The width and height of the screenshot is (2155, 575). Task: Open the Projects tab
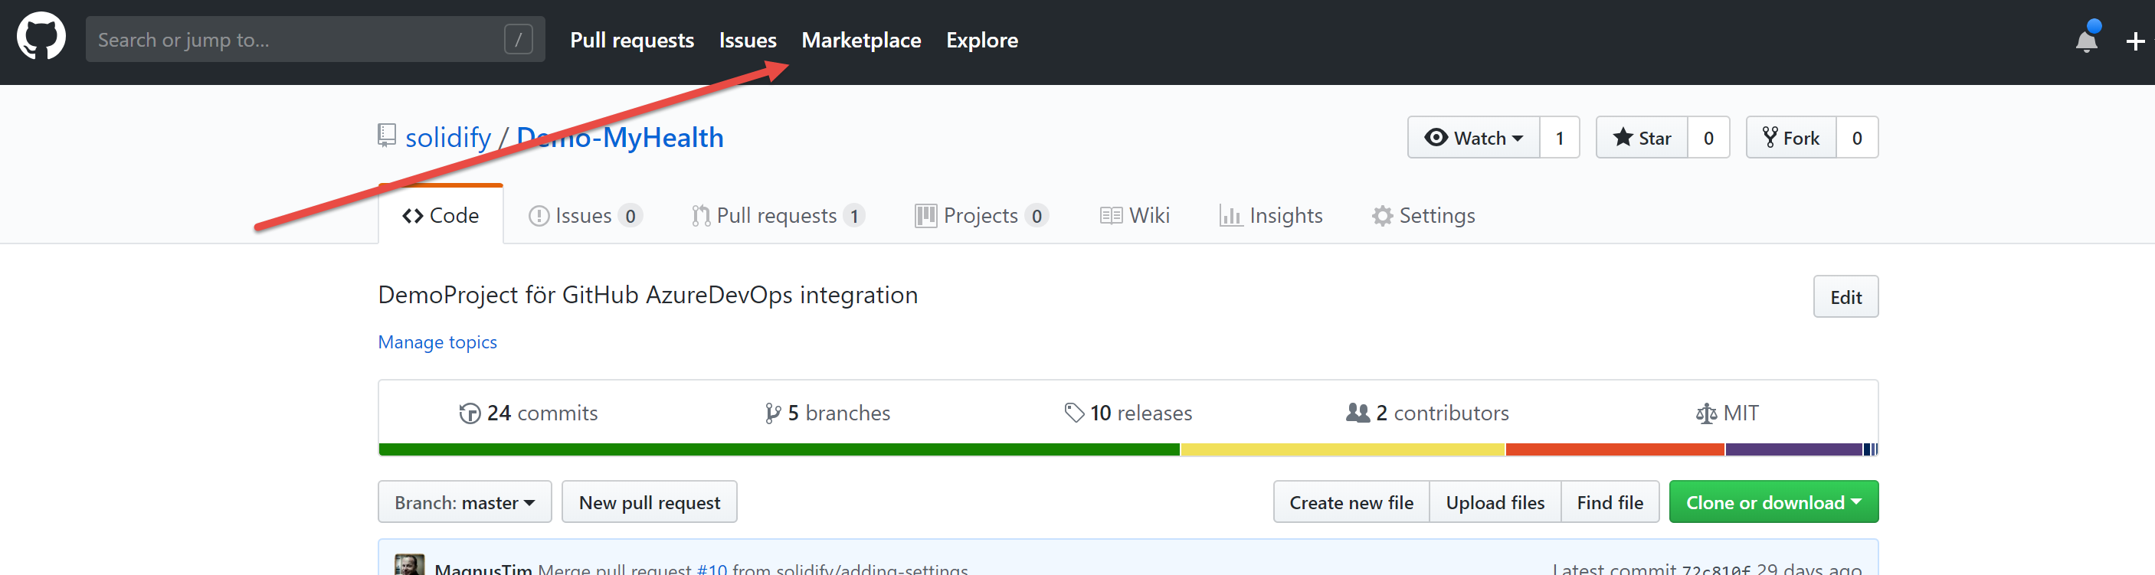[981, 216]
